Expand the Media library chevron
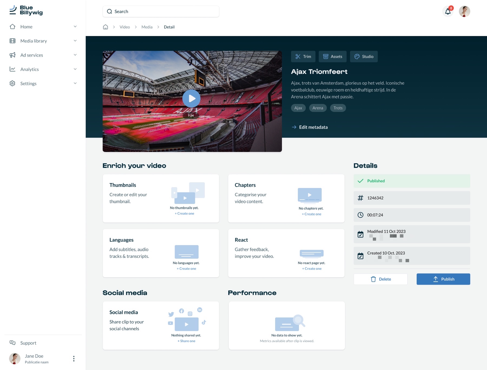 [x=75, y=41]
